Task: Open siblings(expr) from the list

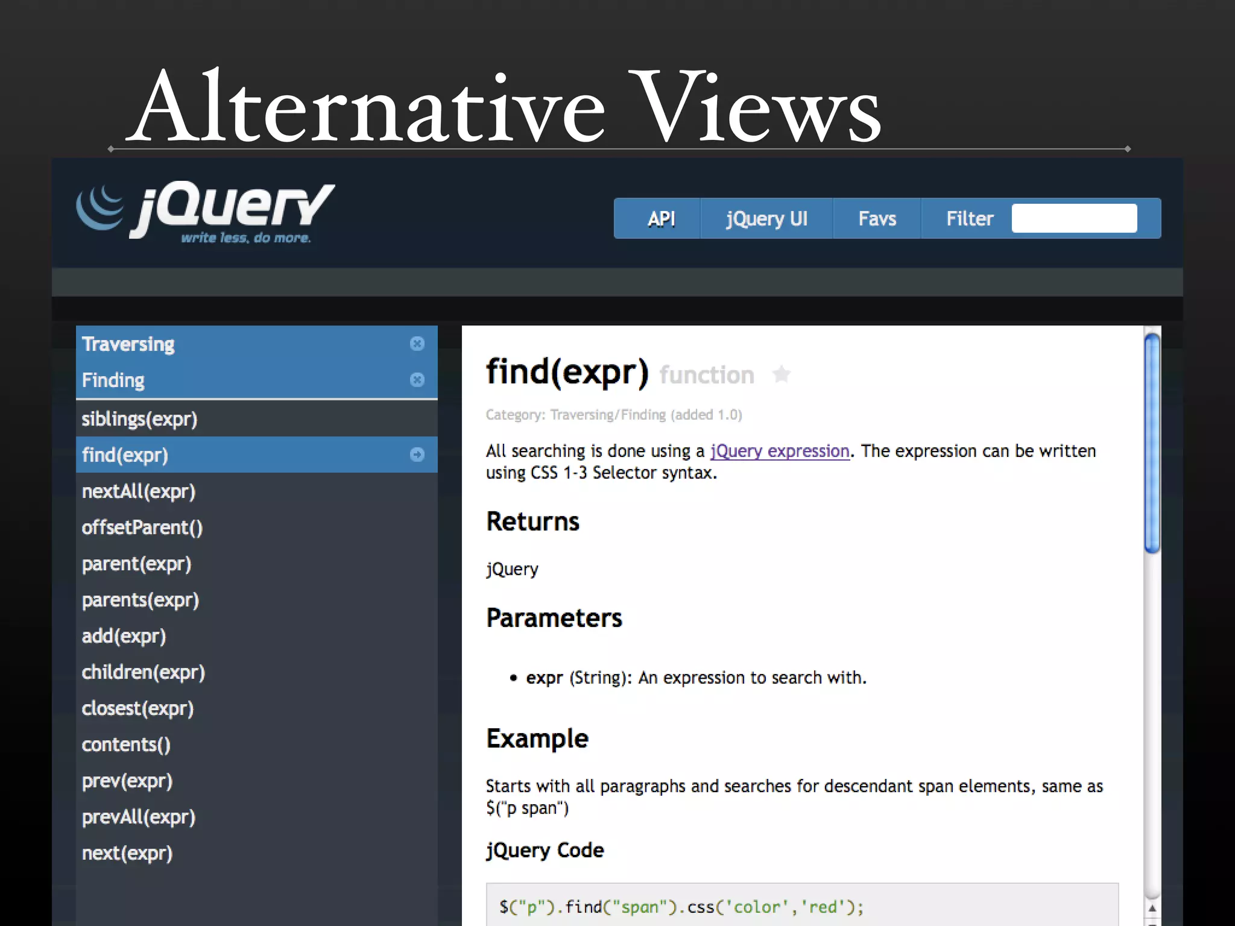Action: click(256, 418)
